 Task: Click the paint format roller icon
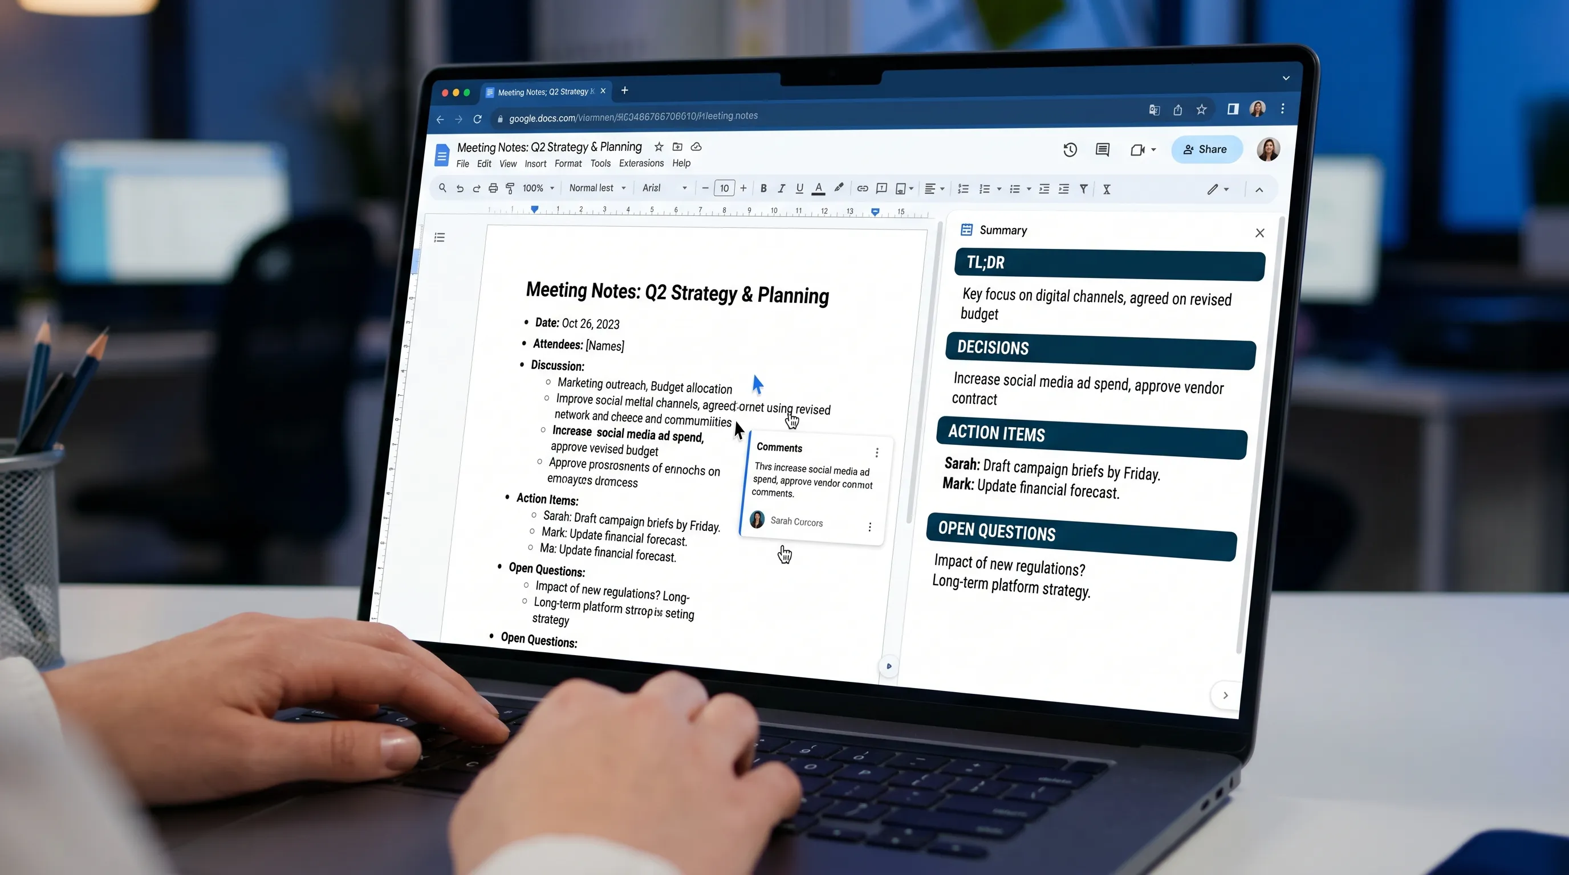510,189
